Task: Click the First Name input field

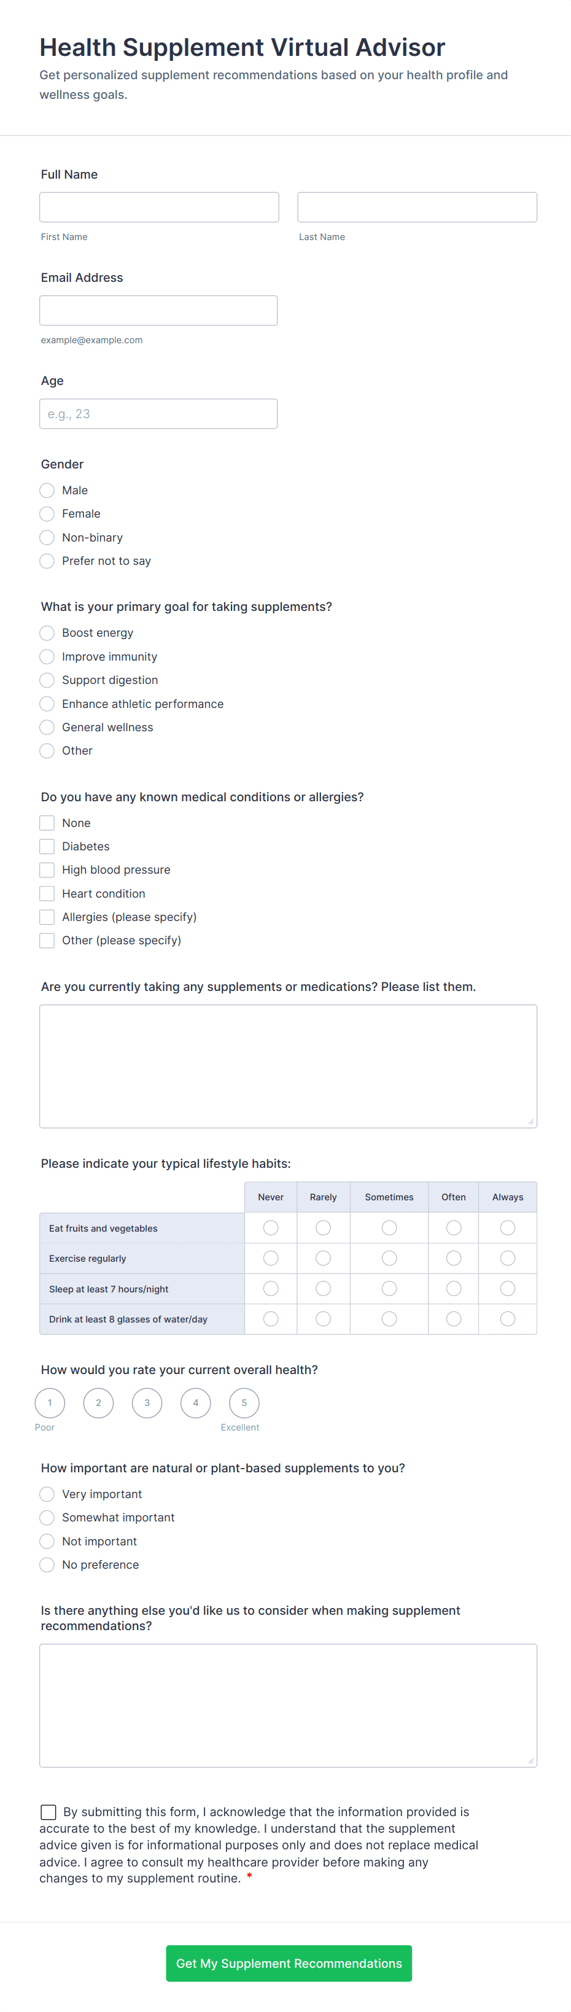Action: coord(158,207)
